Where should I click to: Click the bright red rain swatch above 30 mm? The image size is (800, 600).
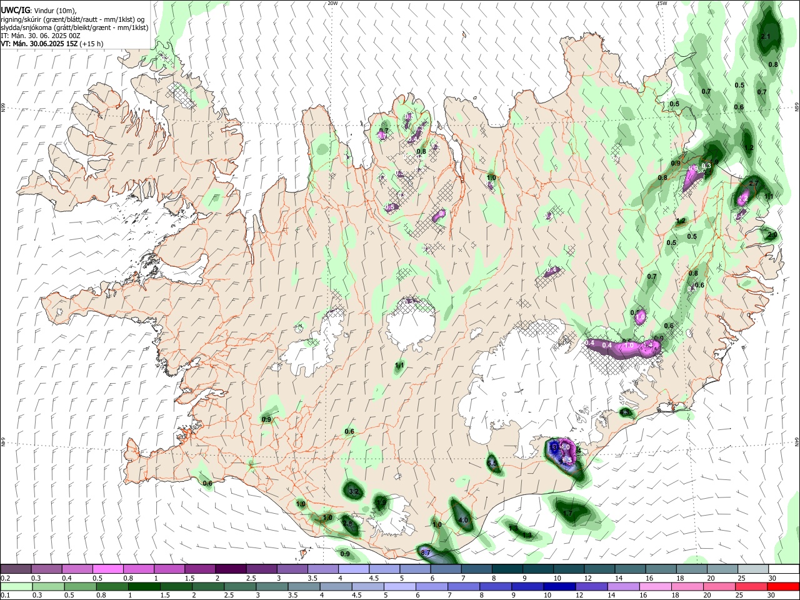point(782,586)
